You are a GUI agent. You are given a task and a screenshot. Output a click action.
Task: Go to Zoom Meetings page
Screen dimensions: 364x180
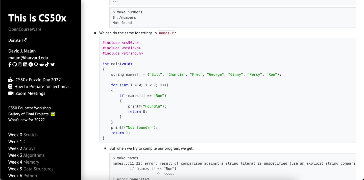[x=27, y=93]
